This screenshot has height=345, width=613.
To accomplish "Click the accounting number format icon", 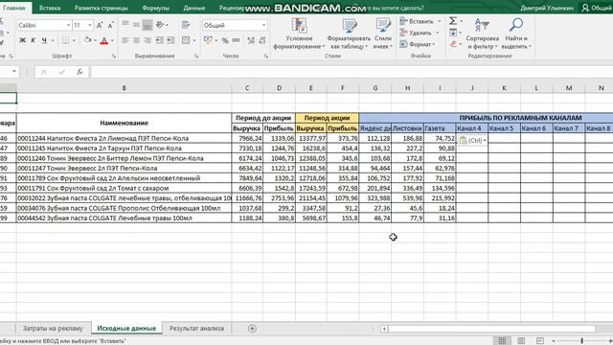I will (208, 40).
